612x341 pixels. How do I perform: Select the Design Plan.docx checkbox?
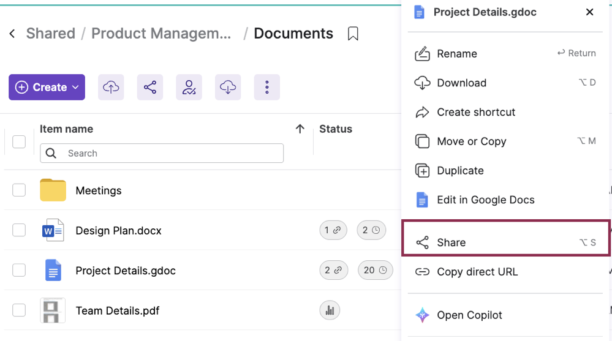click(19, 230)
